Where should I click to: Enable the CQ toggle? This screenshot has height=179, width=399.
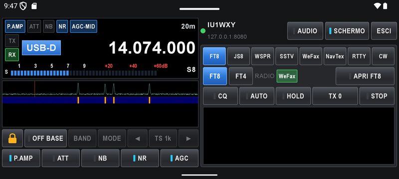point(220,96)
